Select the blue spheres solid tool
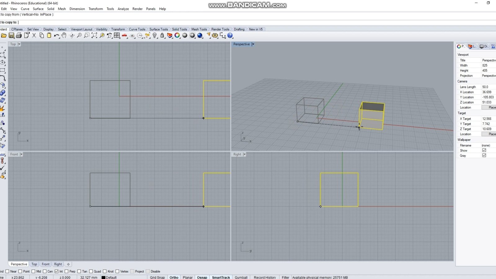The height and width of the screenshot is (279, 496). tap(2, 93)
